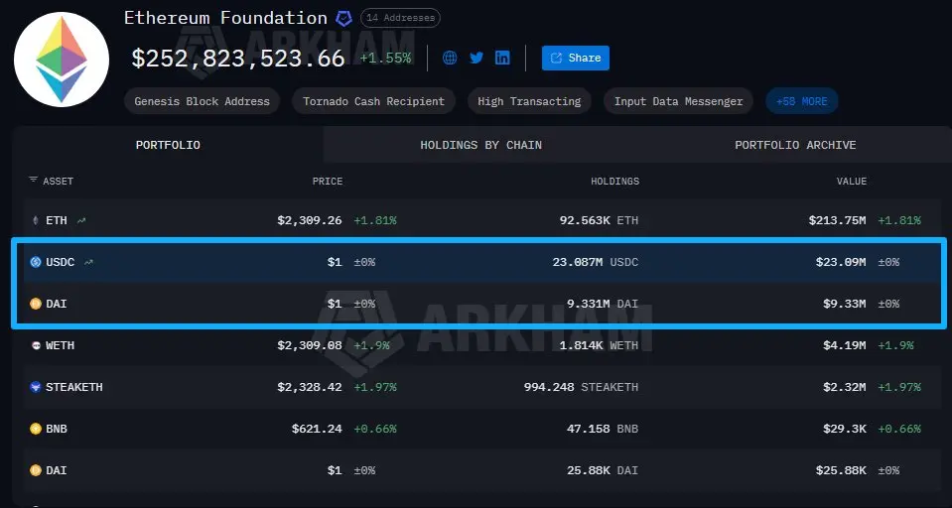Select the ETH asset name
Screen dimensions: 952x508
(x=57, y=220)
